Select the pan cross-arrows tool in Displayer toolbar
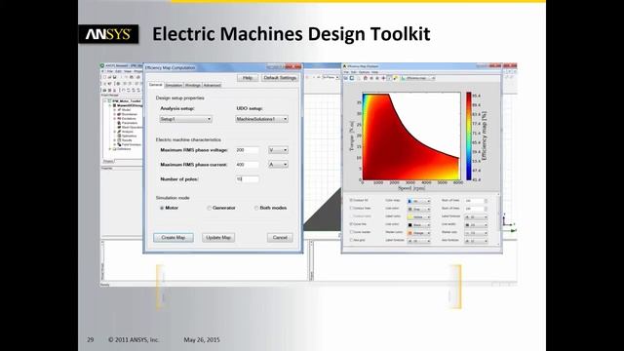 coord(383,78)
